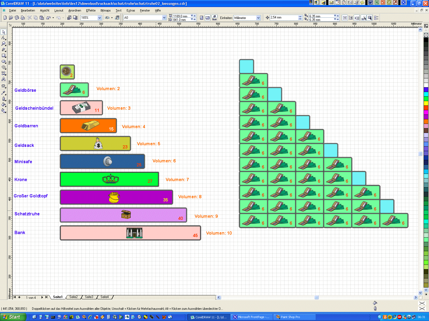Increase the page height 841,0 mm
The image size is (429, 321).
click(195, 19)
